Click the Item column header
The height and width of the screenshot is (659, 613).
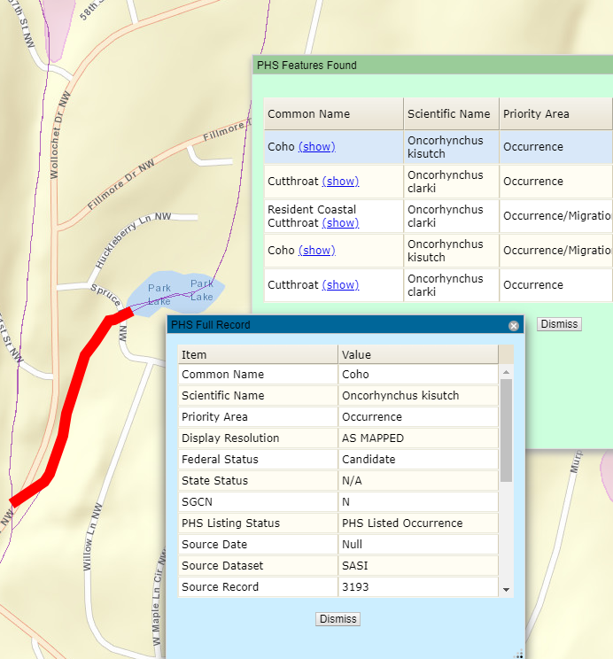pyautogui.click(x=258, y=354)
